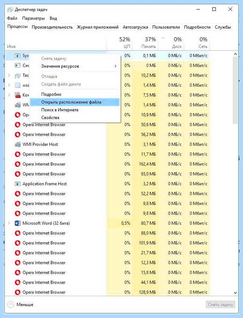Click Opera icon in 15,8 МБ row

click(18, 273)
